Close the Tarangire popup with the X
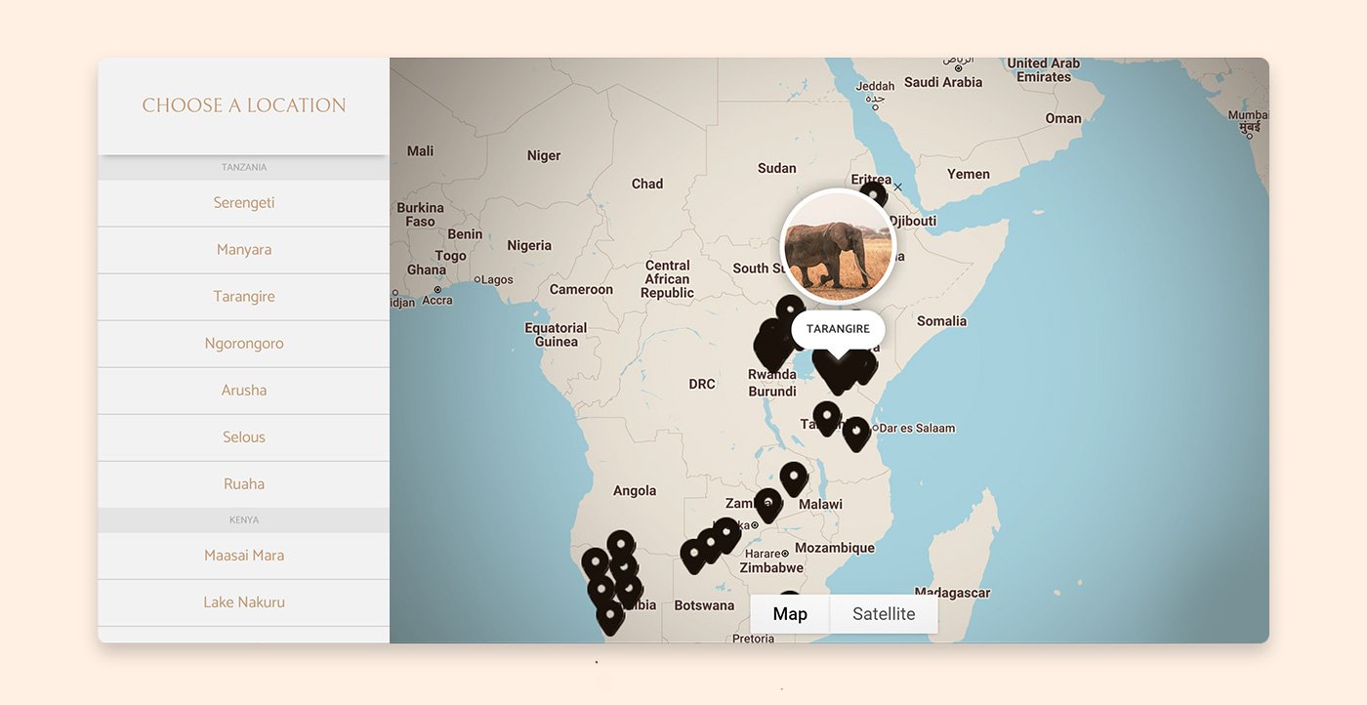The width and height of the screenshot is (1367, 705). click(x=897, y=186)
